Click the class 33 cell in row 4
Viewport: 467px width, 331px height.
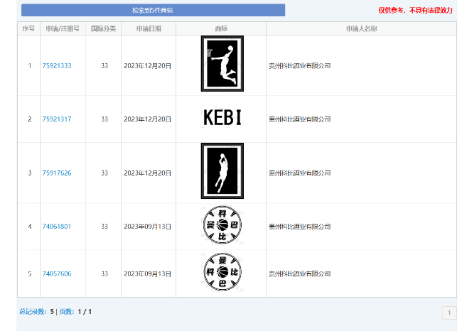pos(104,227)
